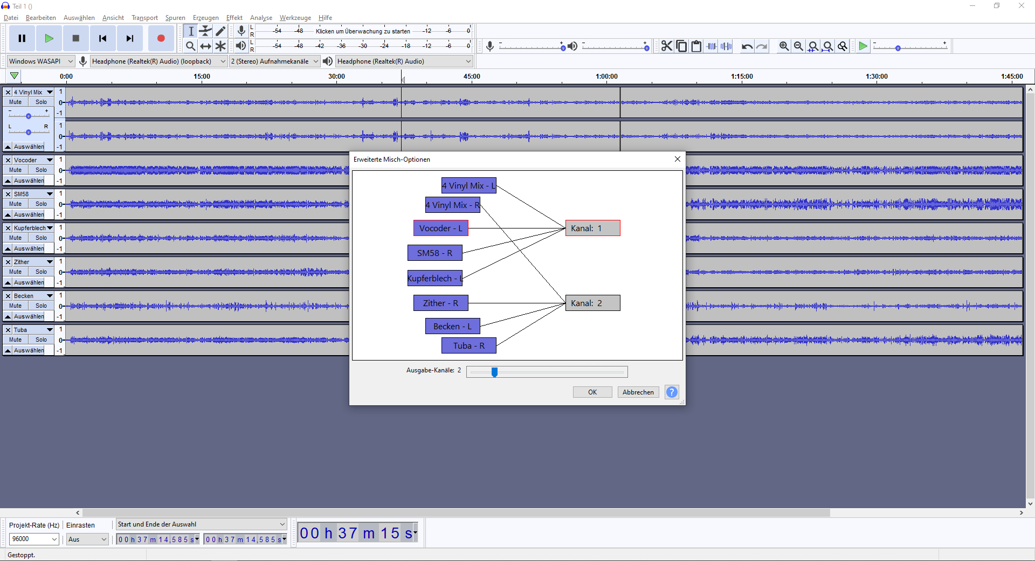Open the Windows WASAPI host dropdown
This screenshot has height=561, width=1035.
[40, 61]
